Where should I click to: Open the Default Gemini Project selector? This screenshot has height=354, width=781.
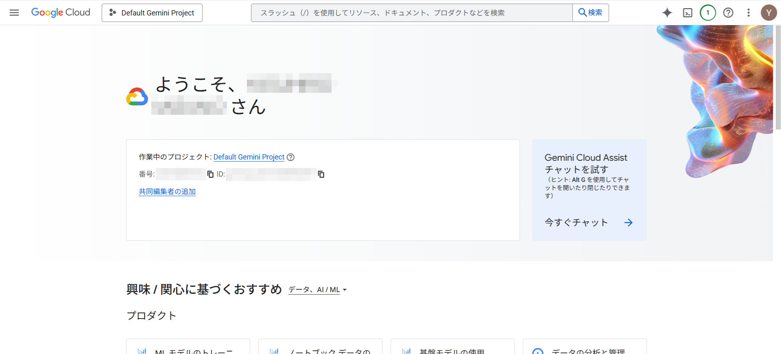click(152, 13)
